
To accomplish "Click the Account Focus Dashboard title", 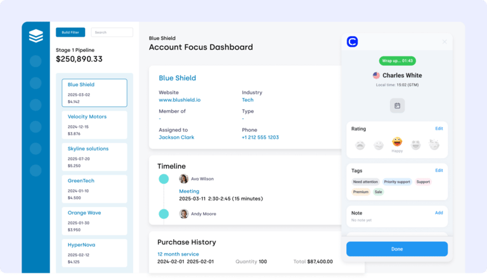I will (x=200, y=47).
